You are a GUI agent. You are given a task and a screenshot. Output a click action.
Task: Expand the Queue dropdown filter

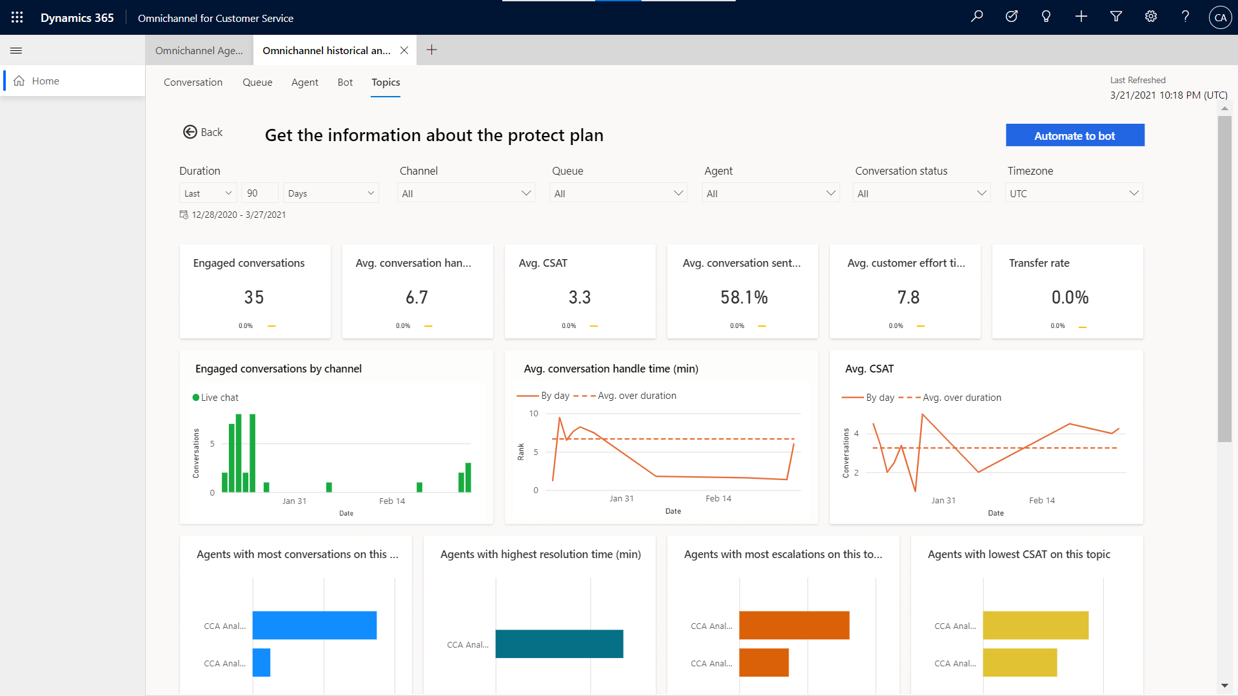click(x=678, y=193)
